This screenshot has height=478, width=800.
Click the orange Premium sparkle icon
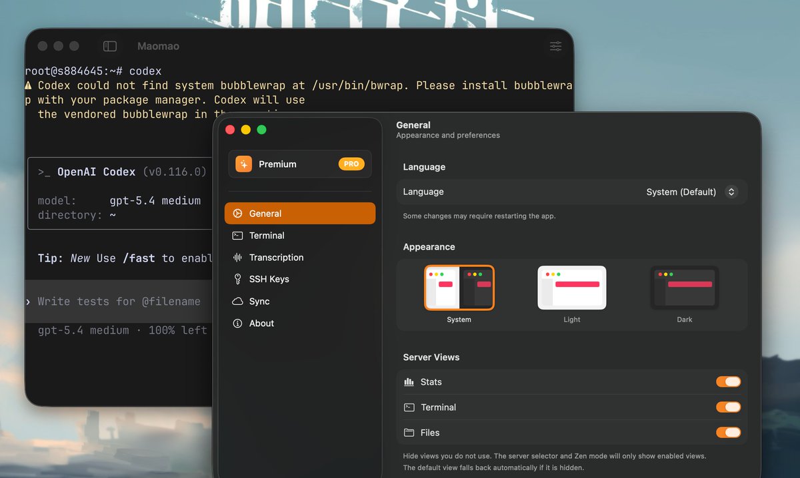click(243, 164)
